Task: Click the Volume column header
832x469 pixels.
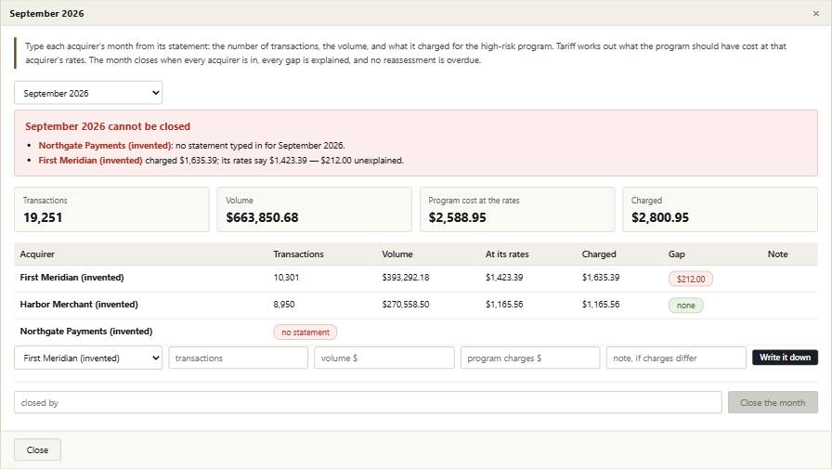Action: coord(396,254)
